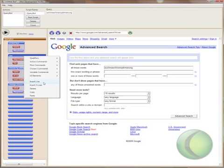Open the Language dropdown

click(127, 97)
